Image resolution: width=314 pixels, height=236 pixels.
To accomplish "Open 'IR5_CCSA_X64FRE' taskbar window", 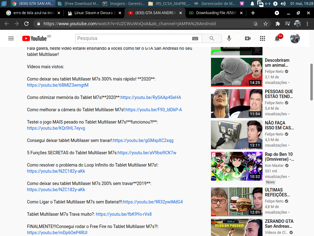I will tap(169, 4).
